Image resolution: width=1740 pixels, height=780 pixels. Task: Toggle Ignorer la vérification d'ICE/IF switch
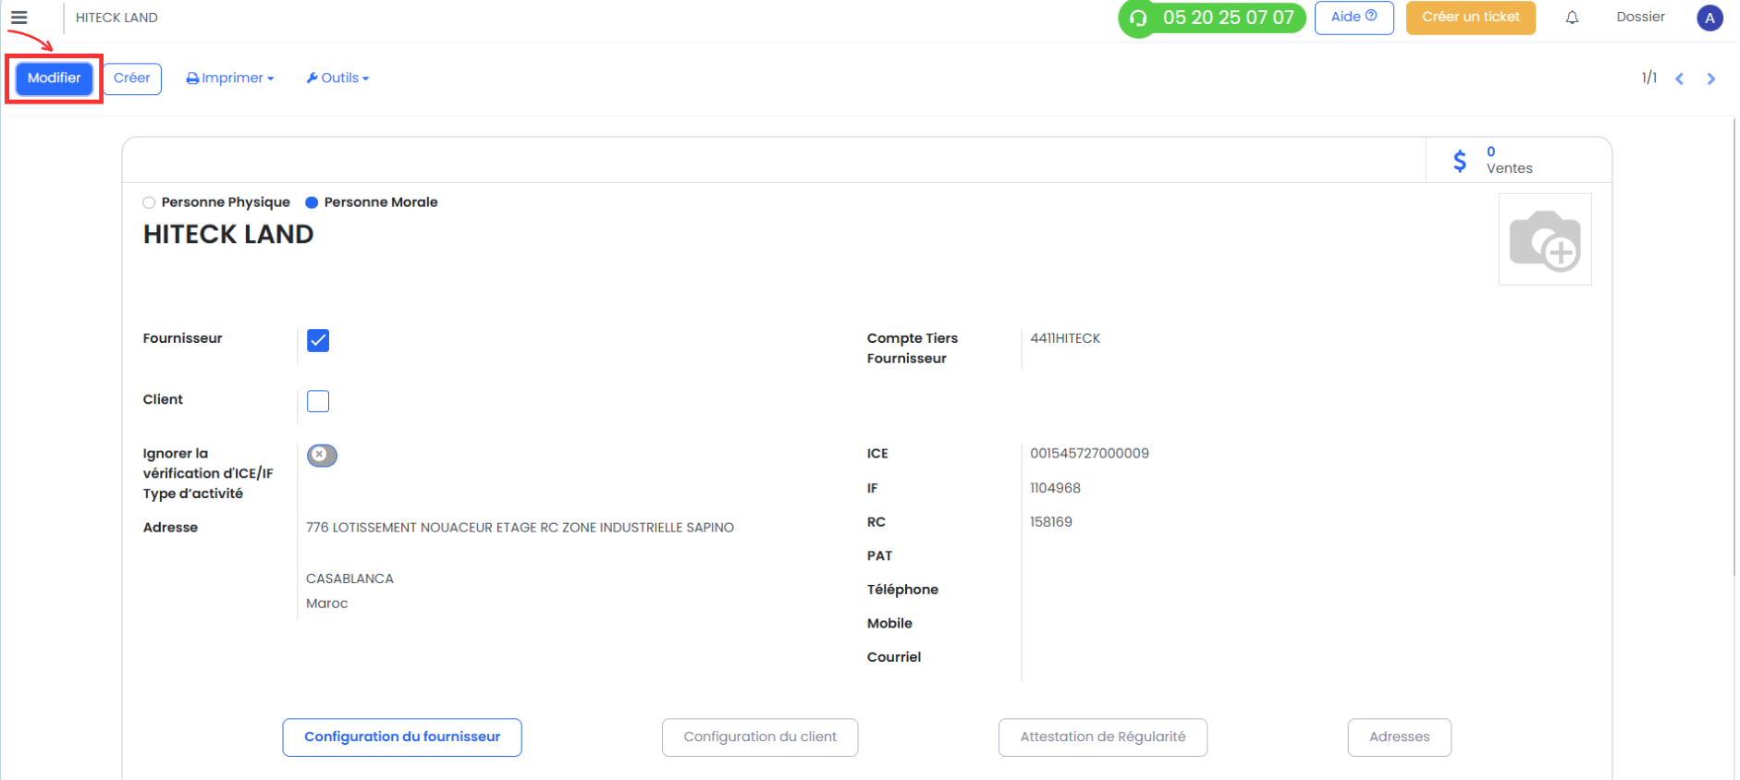pyautogui.click(x=322, y=455)
